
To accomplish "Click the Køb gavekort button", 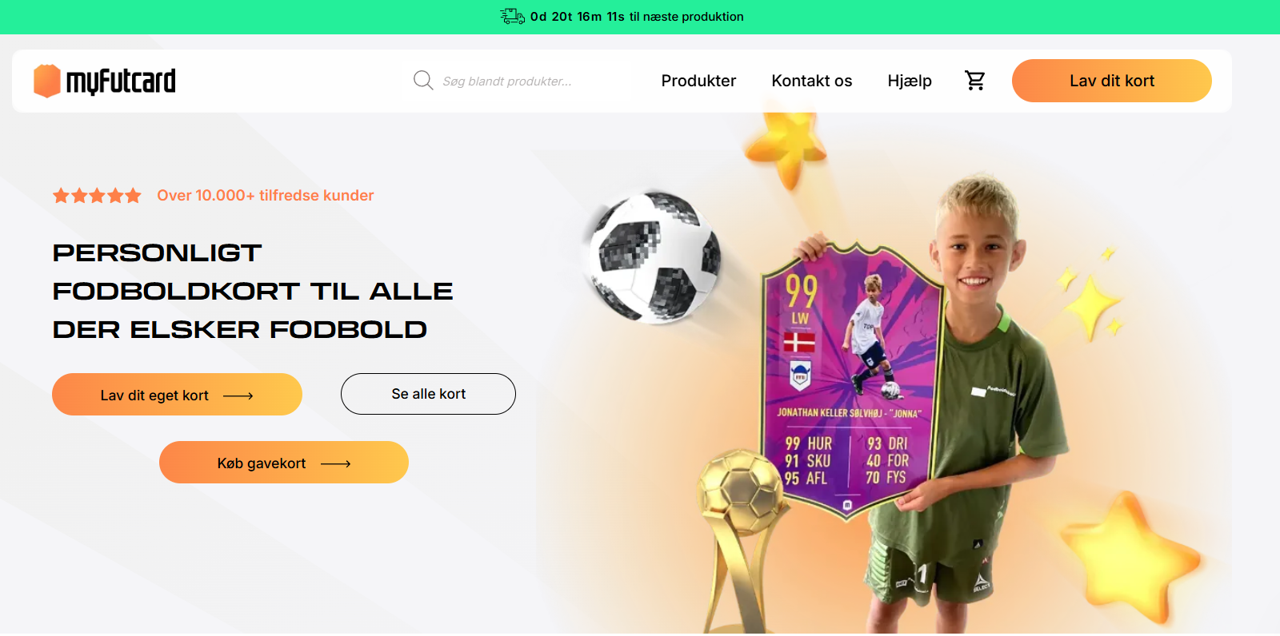I will click(284, 463).
